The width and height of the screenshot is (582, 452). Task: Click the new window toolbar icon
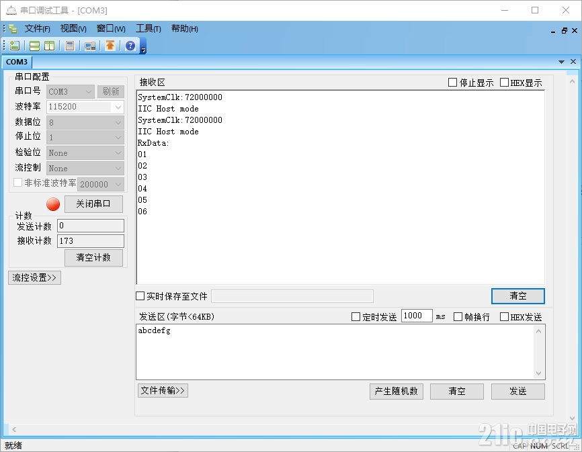pos(15,46)
